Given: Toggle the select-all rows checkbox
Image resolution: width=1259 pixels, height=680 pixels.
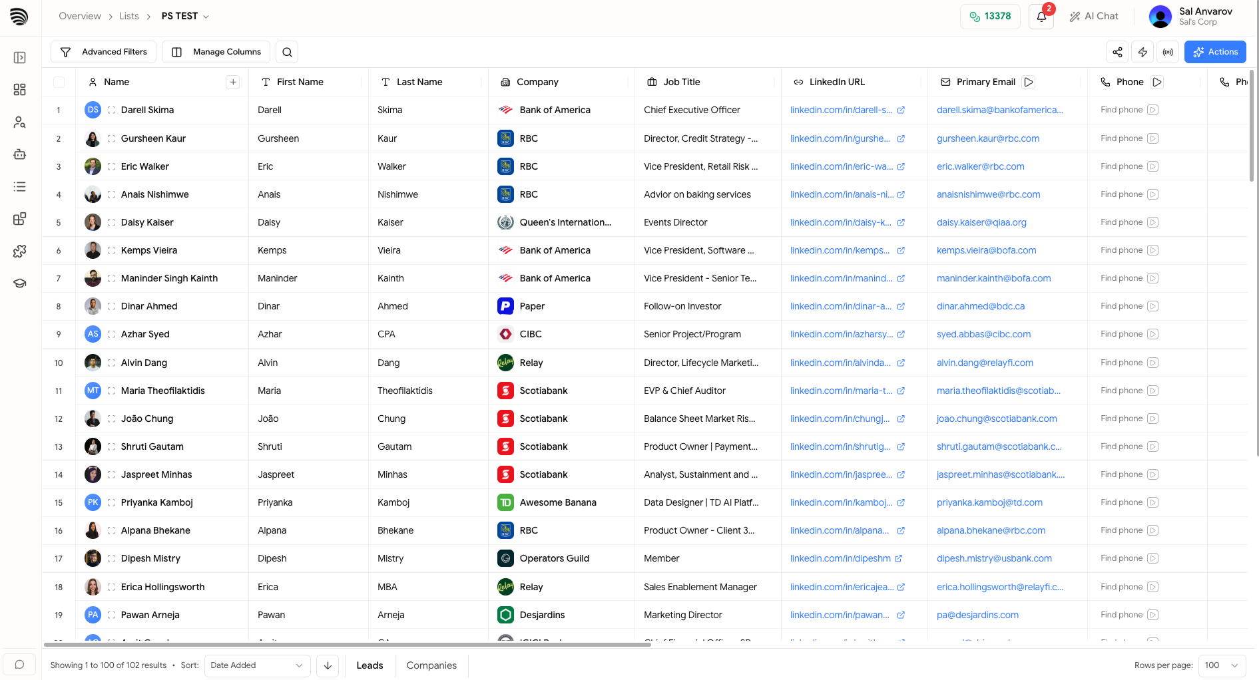Looking at the screenshot, I should tap(59, 82).
